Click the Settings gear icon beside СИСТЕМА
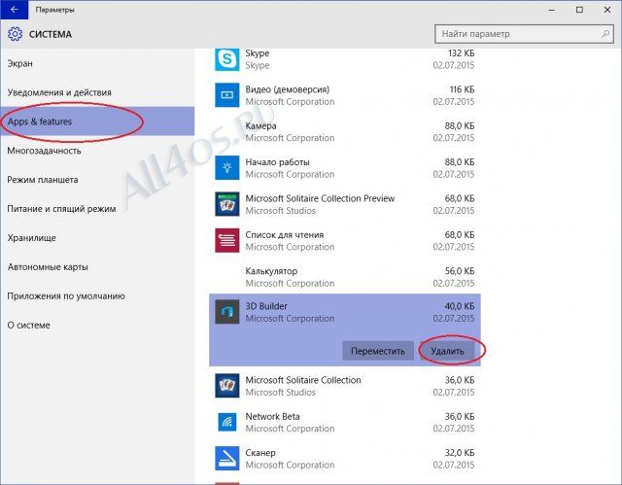The width and height of the screenshot is (622, 485). coord(16,34)
